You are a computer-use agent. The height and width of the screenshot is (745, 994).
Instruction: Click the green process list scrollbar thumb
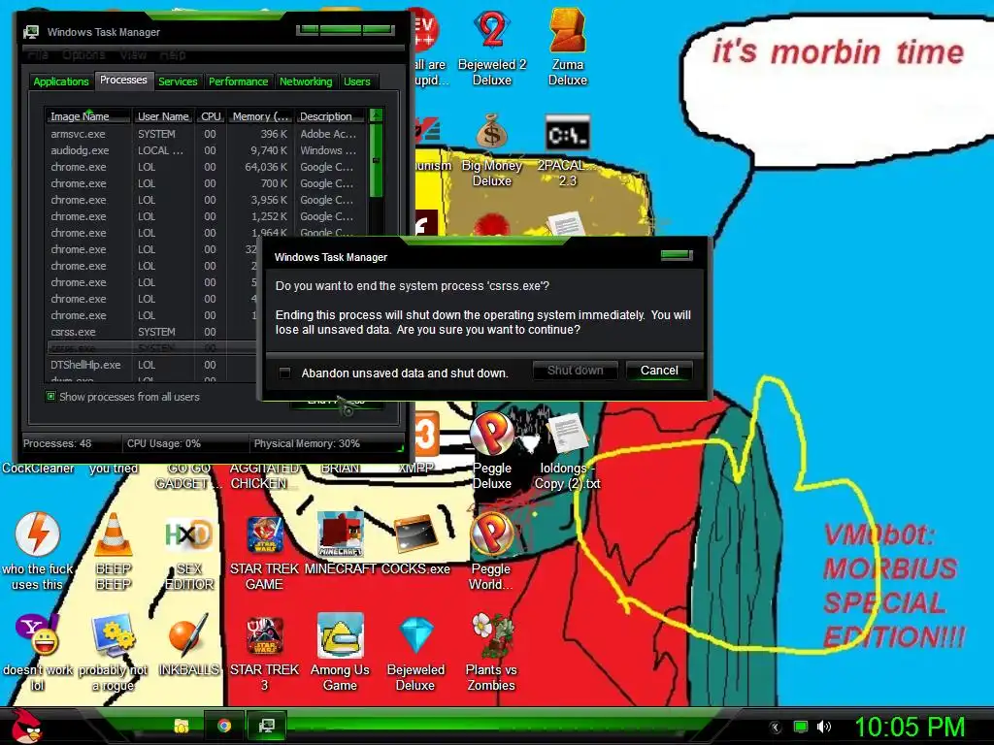point(376,160)
